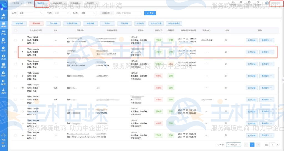Click the 购买IP button

tap(107, 24)
